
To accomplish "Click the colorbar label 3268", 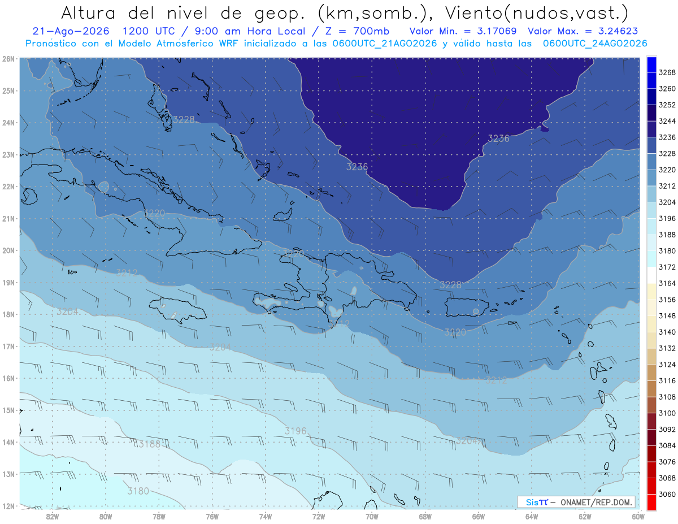I will [667, 72].
